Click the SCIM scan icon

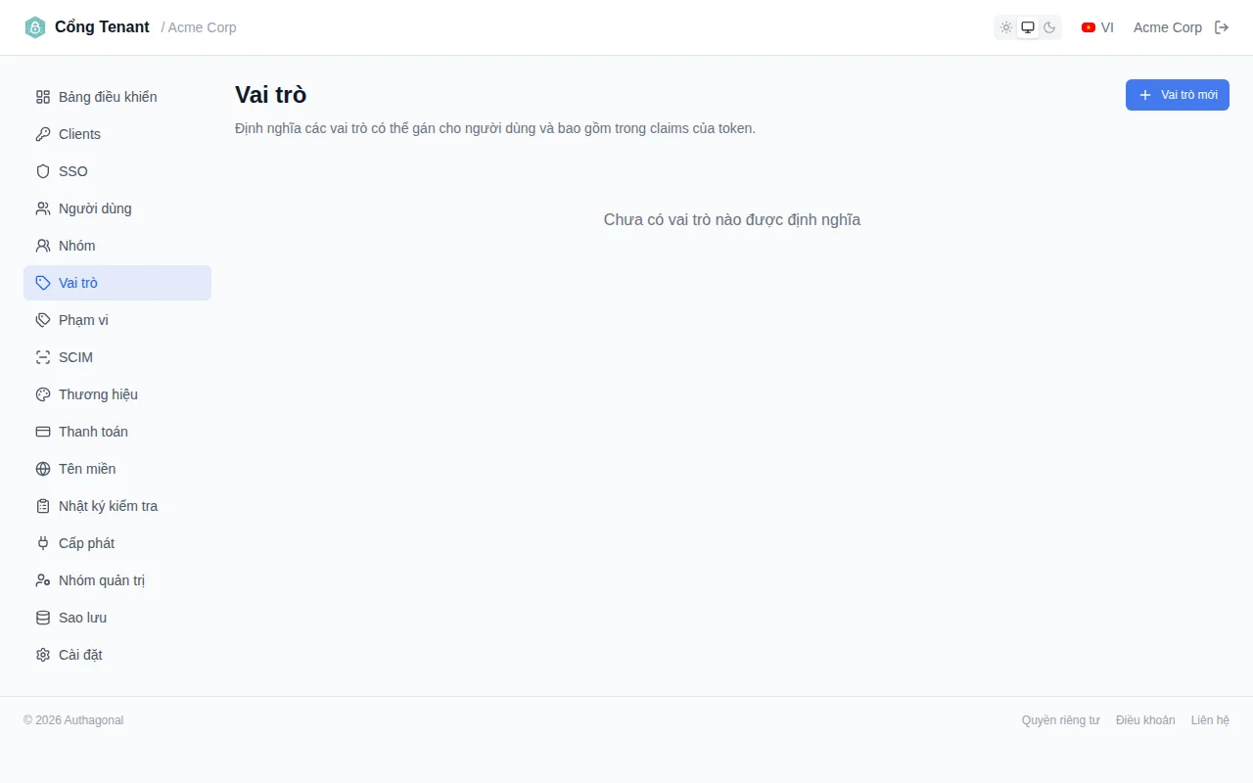coord(43,357)
